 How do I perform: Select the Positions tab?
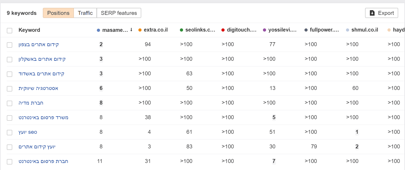pos(58,13)
